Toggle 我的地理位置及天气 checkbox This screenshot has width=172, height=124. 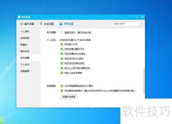click(62, 49)
